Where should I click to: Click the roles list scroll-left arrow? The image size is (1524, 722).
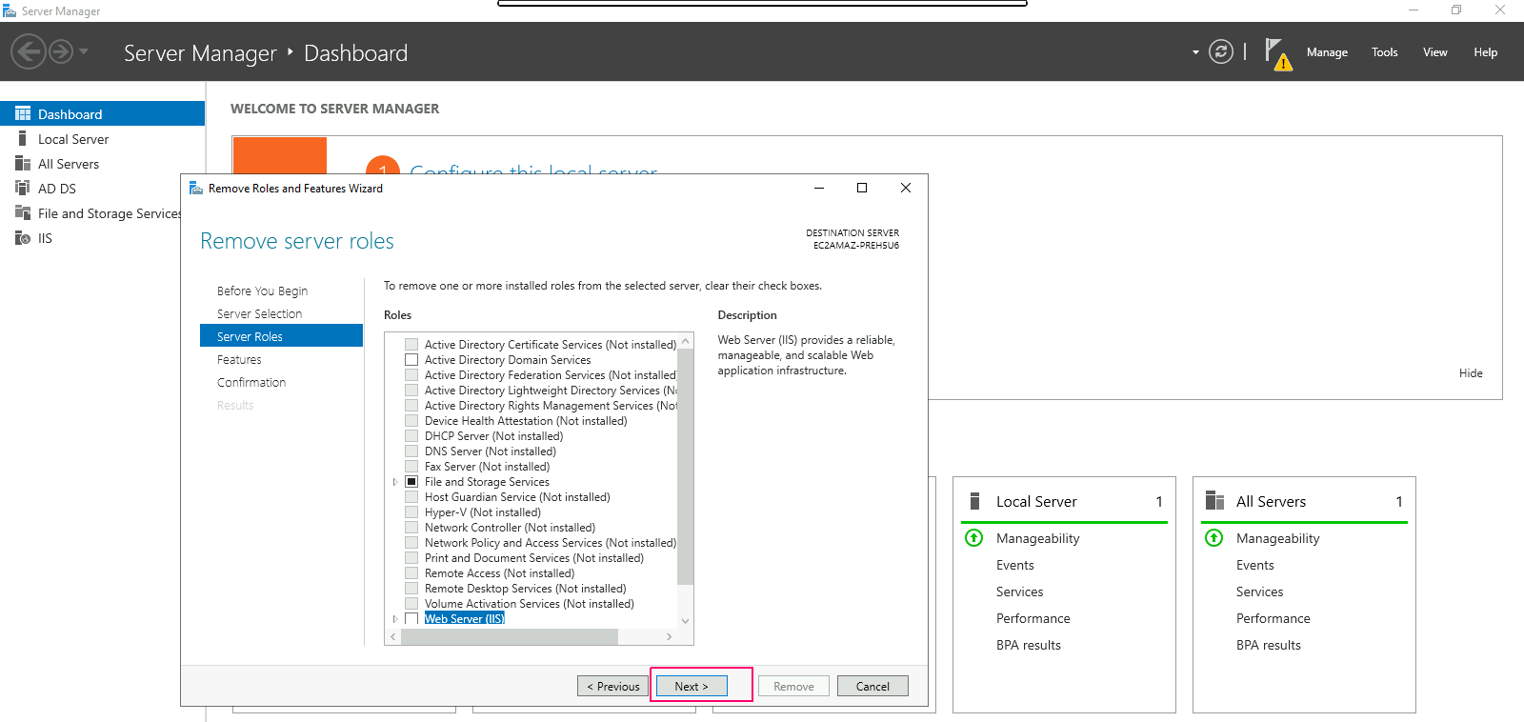[392, 636]
